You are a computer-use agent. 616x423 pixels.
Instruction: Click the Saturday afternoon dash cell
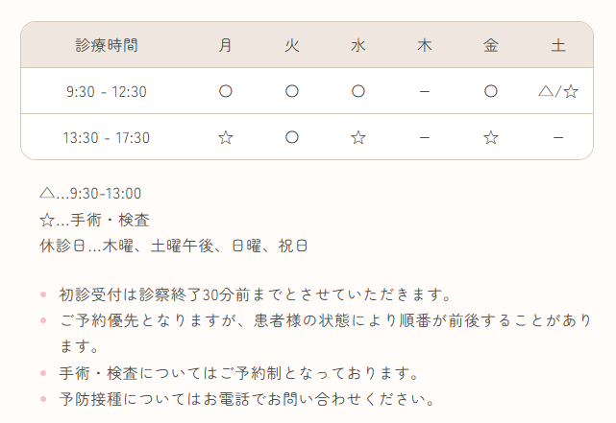tap(557, 138)
